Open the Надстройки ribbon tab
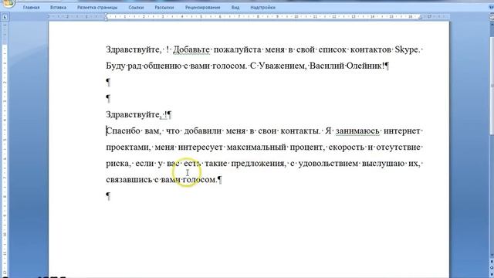Screen dimensions: 494x278 [262, 7]
